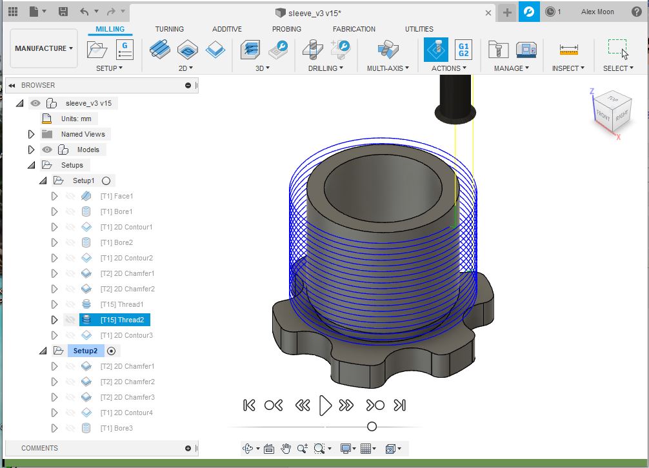Click the Post Process G1 G2 icon
Image resolution: width=649 pixels, height=468 pixels.
tap(463, 49)
